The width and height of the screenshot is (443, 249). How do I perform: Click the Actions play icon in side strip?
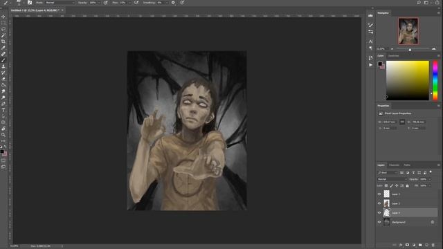pos(370,65)
